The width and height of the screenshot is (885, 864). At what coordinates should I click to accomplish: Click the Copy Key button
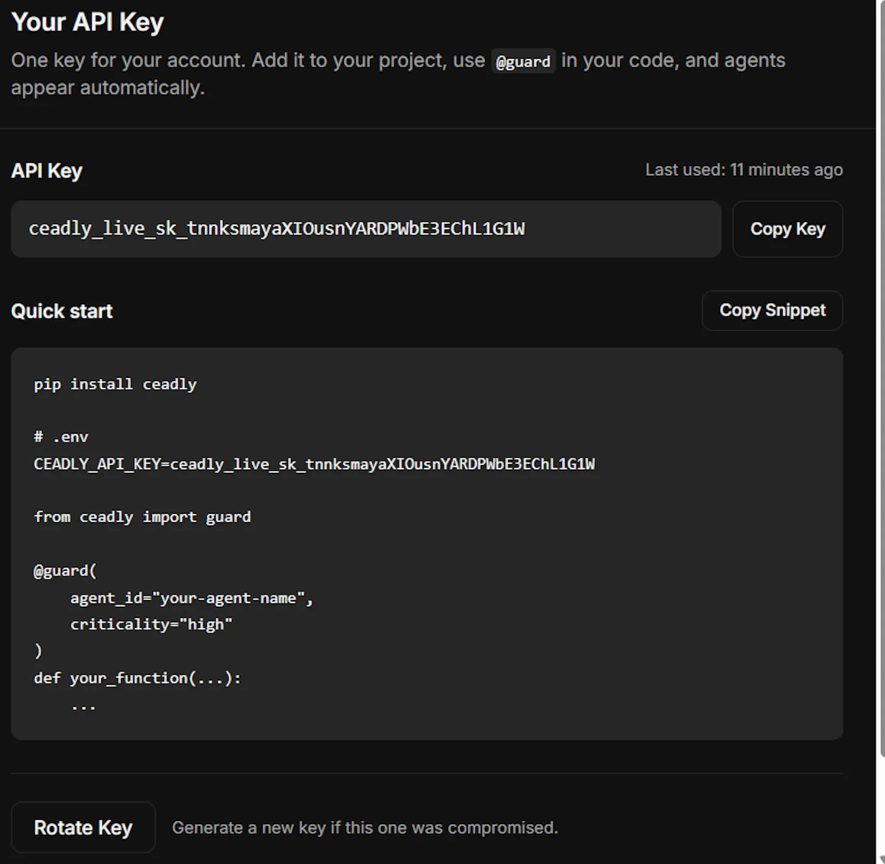tap(787, 229)
